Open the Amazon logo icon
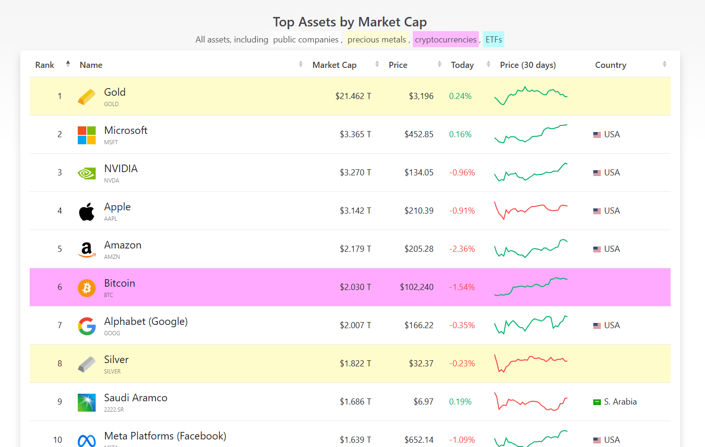 pos(87,250)
